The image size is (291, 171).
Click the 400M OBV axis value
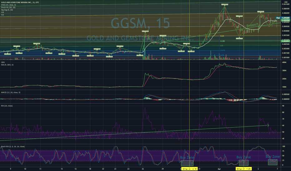point(284,62)
